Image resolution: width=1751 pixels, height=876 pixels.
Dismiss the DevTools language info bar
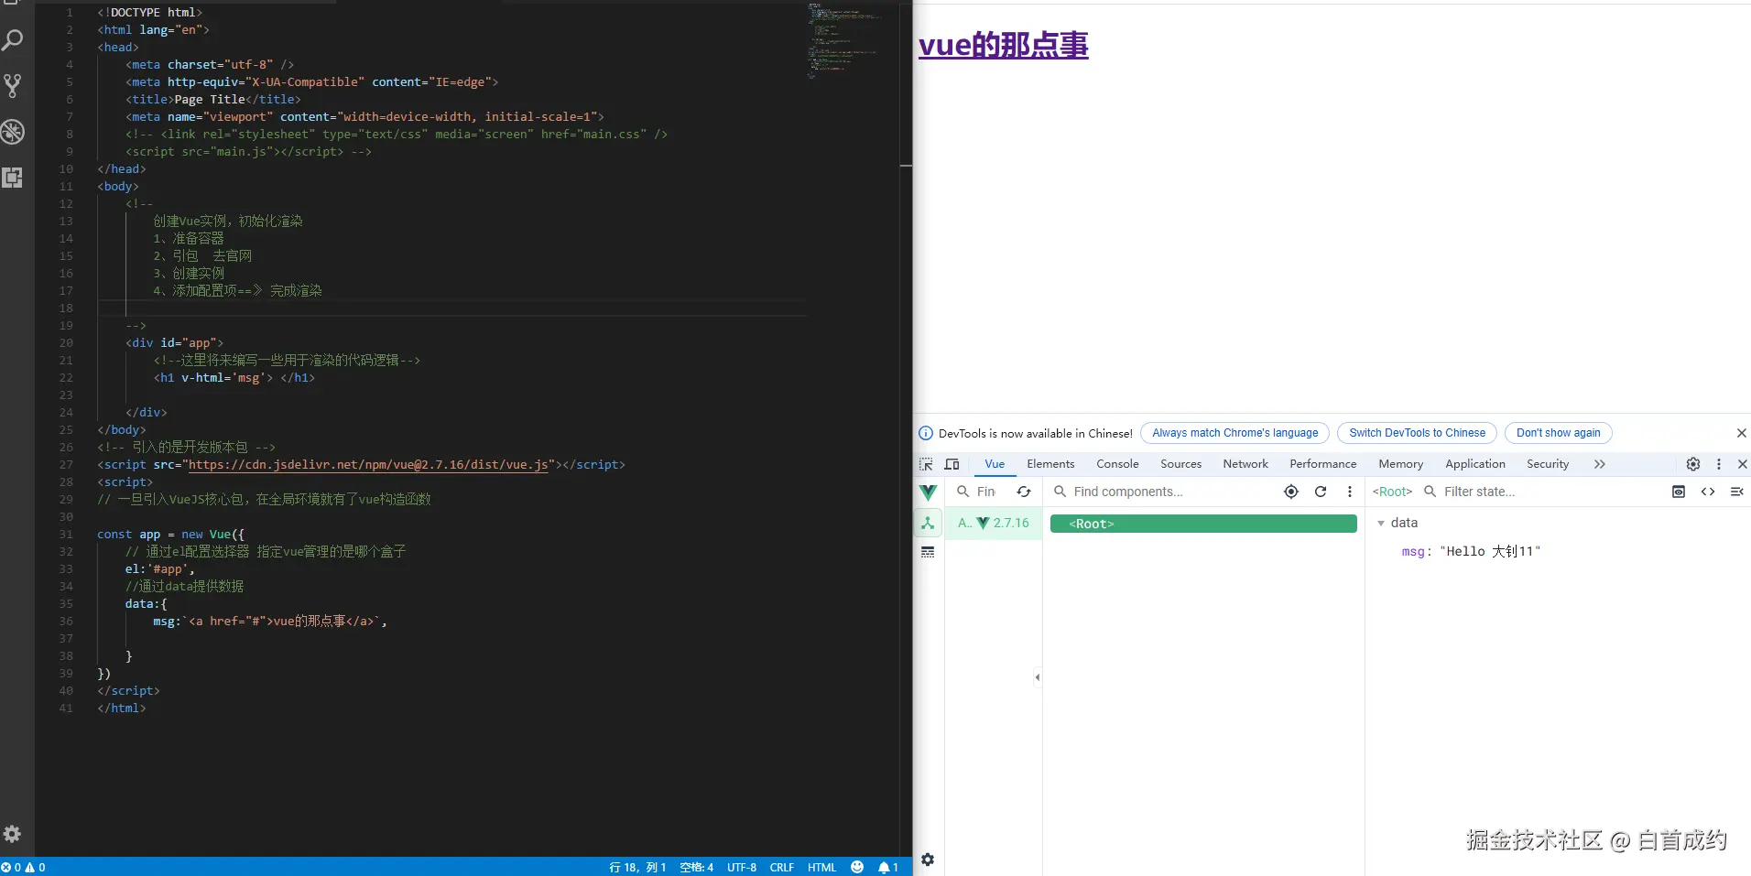(x=1742, y=433)
